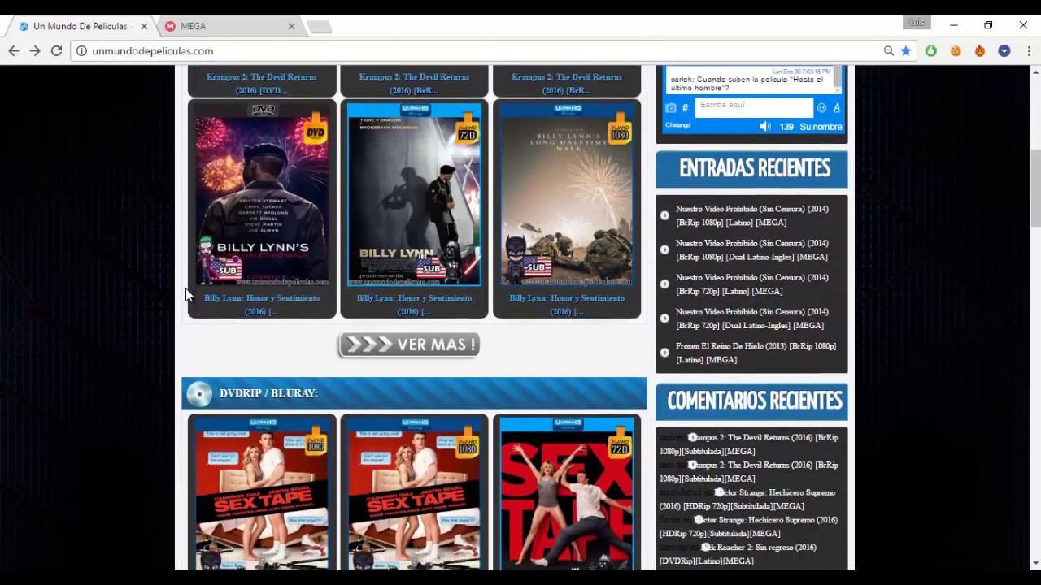The height and width of the screenshot is (585, 1041).
Task: Switch to the MEGA tab
Action: [x=229, y=26]
